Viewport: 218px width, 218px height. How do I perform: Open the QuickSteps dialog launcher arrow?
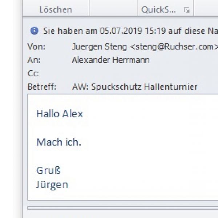click(187, 10)
